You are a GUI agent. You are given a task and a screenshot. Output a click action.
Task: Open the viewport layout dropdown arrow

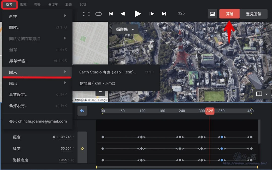[x=267, y=94]
